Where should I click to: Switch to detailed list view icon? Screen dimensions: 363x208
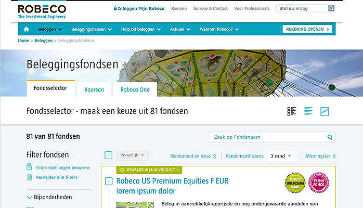coord(291,111)
